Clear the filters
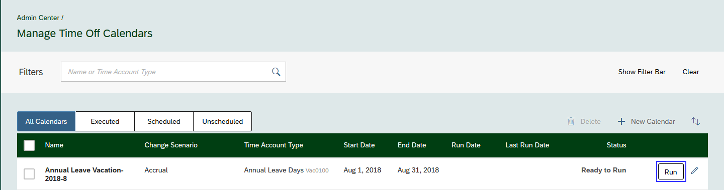The height and width of the screenshot is (190, 724). point(691,72)
